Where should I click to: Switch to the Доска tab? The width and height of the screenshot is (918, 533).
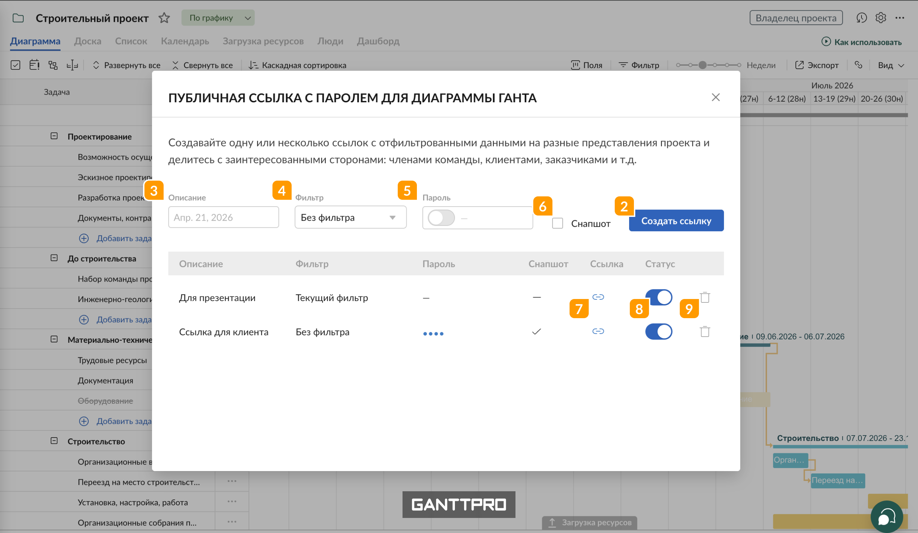(x=87, y=41)
